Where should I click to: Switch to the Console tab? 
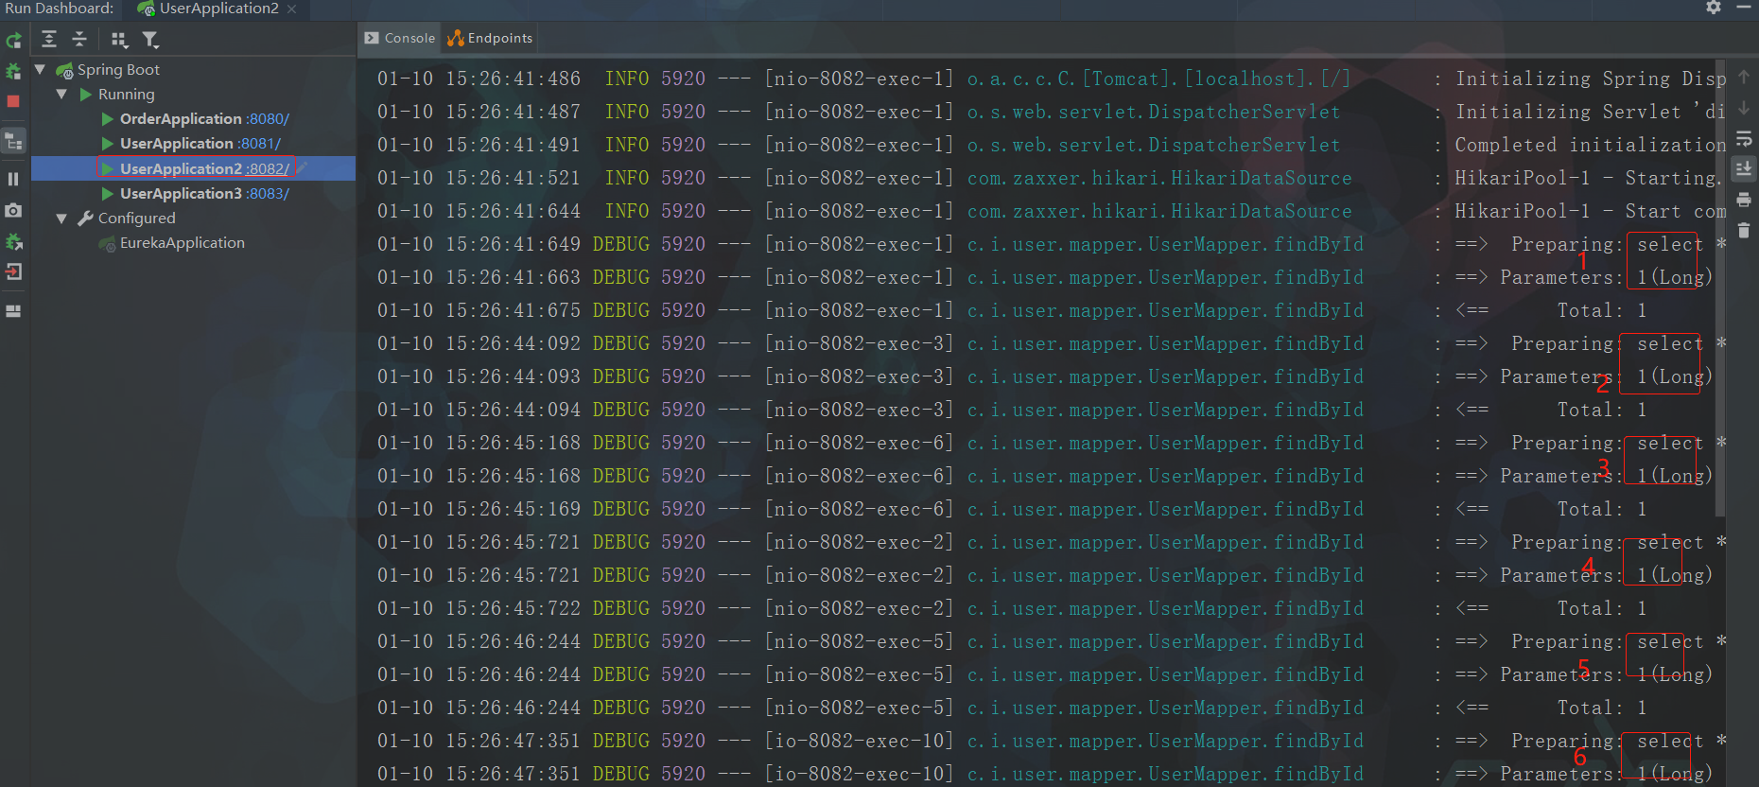pyautogui.click(x=400, y=38)
